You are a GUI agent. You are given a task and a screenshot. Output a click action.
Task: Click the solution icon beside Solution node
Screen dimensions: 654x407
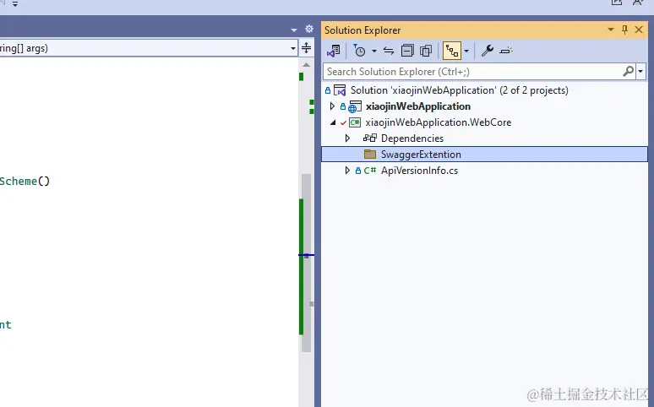click(340, 90)
